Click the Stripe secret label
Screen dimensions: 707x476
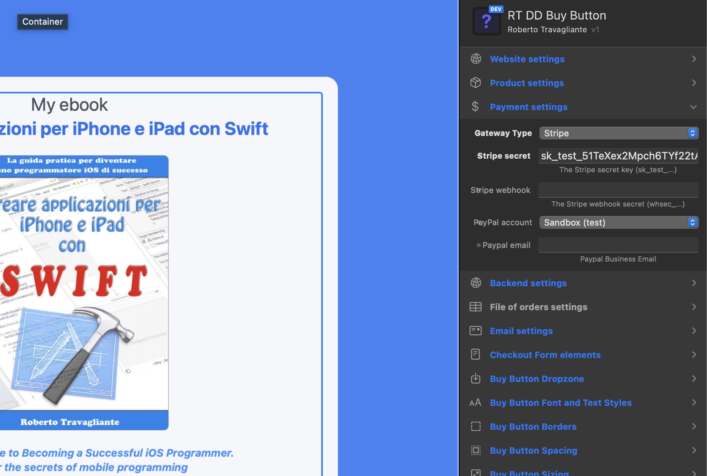click(504, 156)
